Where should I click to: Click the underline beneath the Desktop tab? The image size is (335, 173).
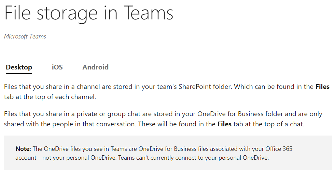[19, 73]
